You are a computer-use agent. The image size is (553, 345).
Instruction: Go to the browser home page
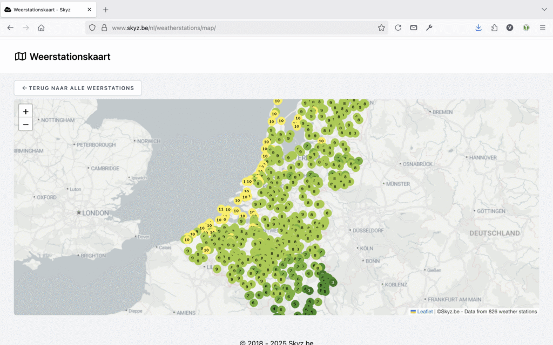tap(41, 27)
